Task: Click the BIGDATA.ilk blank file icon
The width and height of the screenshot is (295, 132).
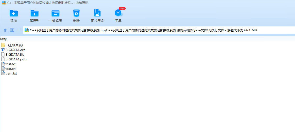Action: (3, 54)
